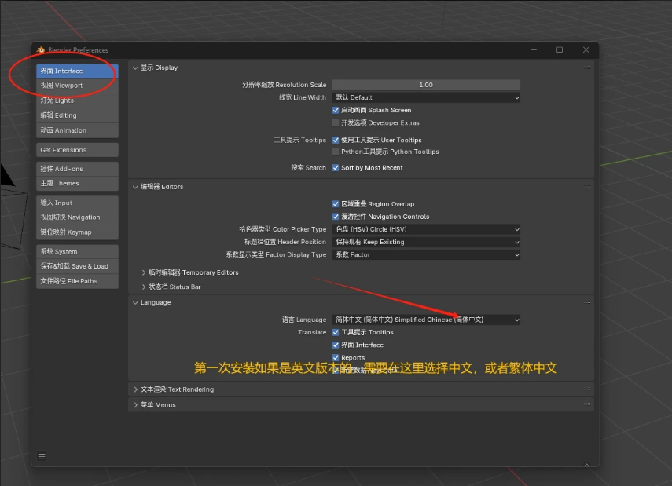
Task: Open Get Extensions section
Action: click(x=77, y=150)
